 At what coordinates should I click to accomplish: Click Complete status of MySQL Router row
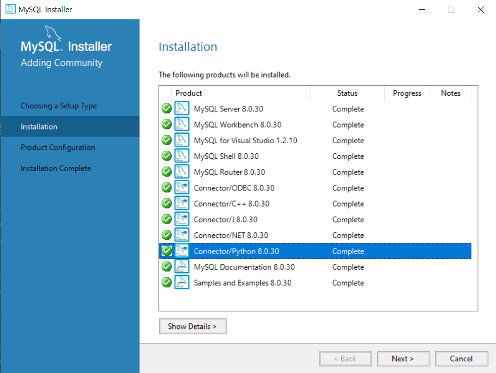point(348,172)
